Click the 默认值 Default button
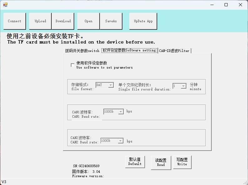The width and height of the screenshot is (248, 185). [x=135, y=162]
